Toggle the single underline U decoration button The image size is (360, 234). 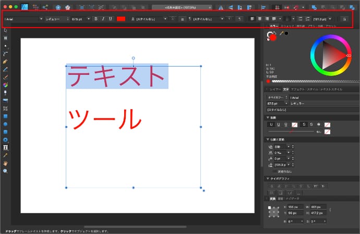tap(271, 125)
